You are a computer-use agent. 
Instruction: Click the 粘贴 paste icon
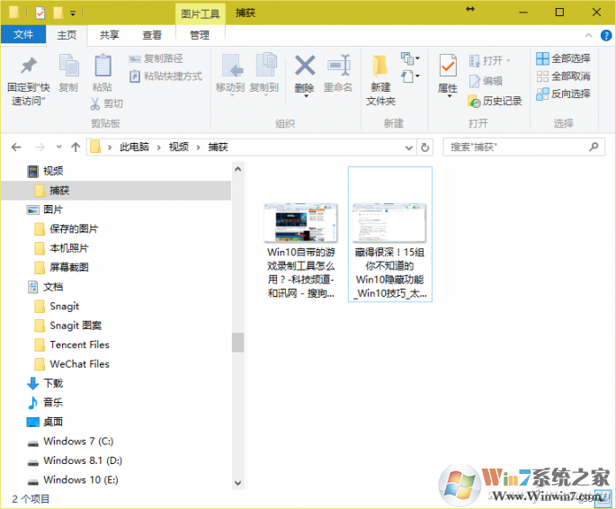103,67
